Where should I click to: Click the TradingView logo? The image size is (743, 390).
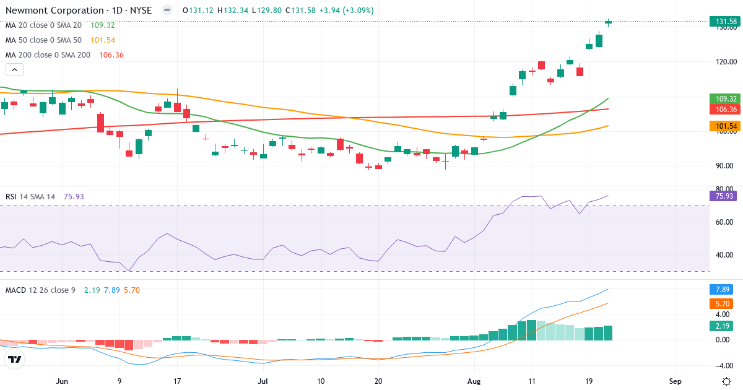[x=15, y=359]
